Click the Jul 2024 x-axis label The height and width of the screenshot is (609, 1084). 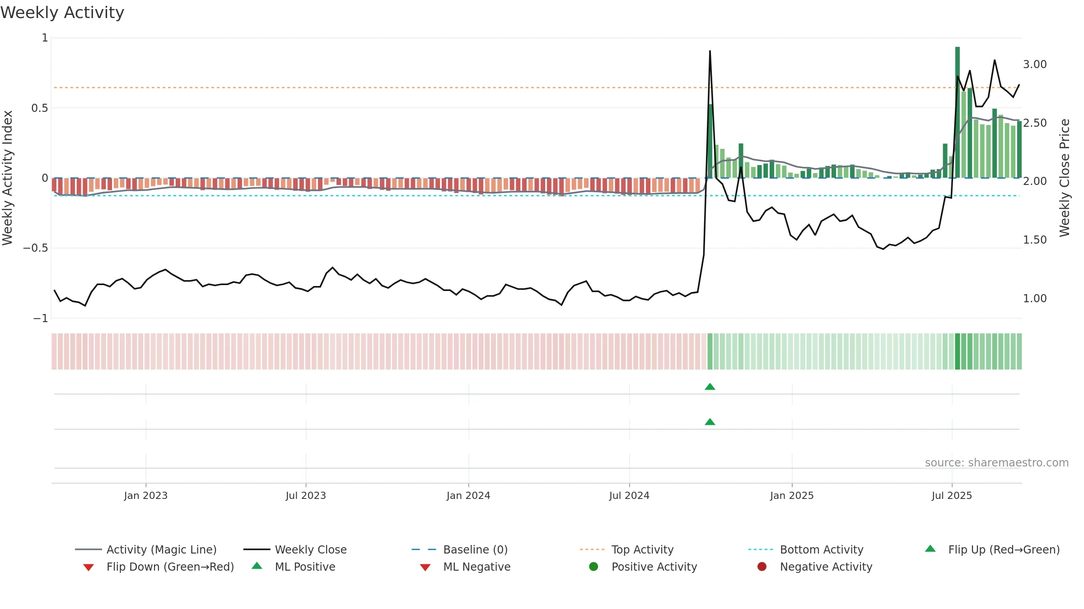coord(629,495)
